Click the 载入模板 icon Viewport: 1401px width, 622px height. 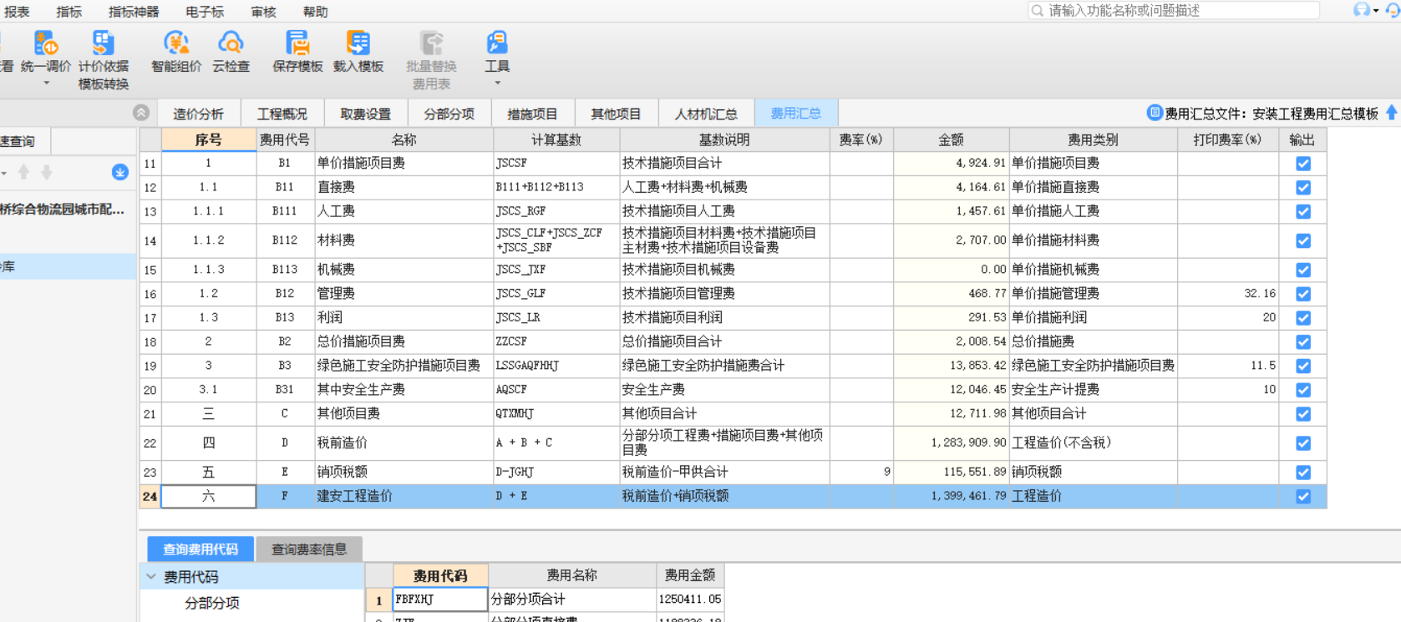(358, 43)
